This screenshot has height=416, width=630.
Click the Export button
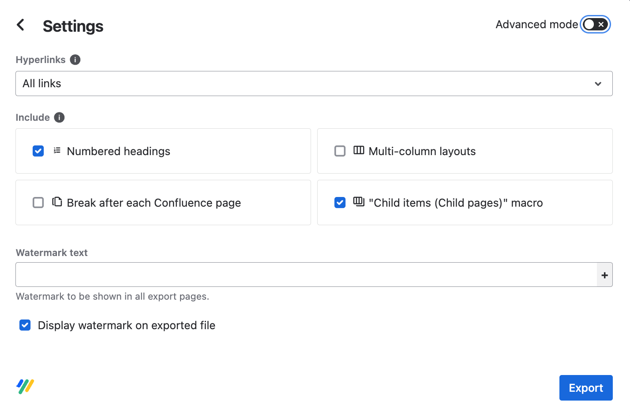(586, 388)
